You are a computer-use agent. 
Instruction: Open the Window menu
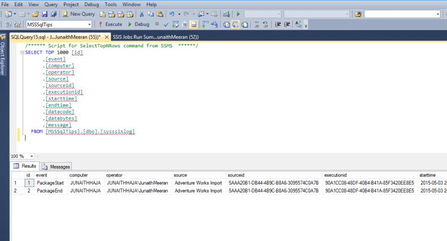point(132,5)
